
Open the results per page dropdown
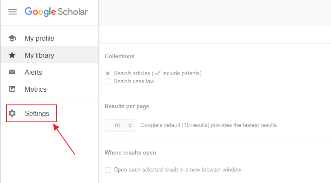tap(120, 126)
